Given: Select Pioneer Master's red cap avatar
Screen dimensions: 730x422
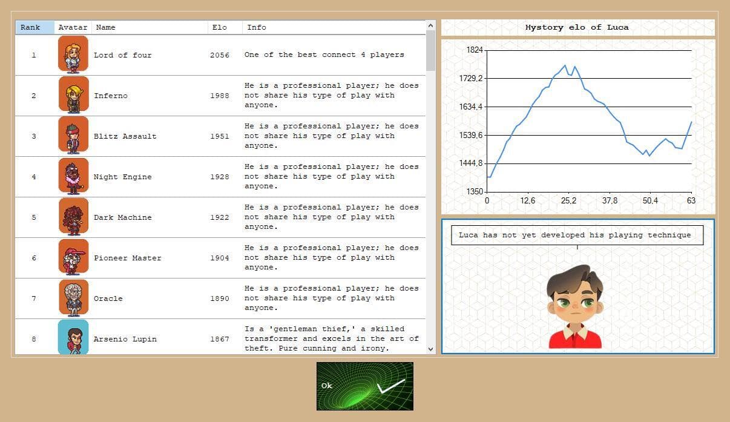Looking at the screenshot, I should coord(73,257).
